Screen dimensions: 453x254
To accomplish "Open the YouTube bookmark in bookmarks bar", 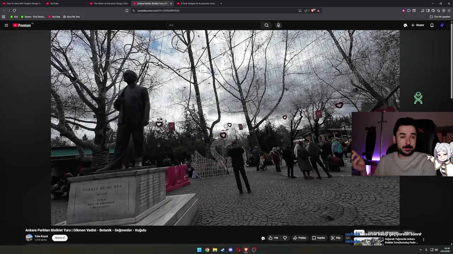I will [x=54, y=17].
